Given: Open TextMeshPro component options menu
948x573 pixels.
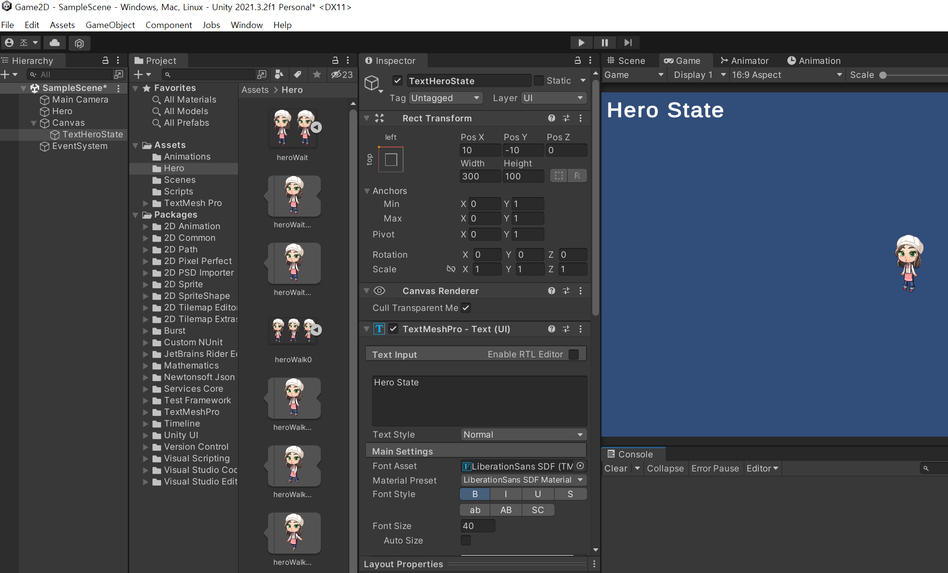Looking at the screenshot, I should [581, 329].
